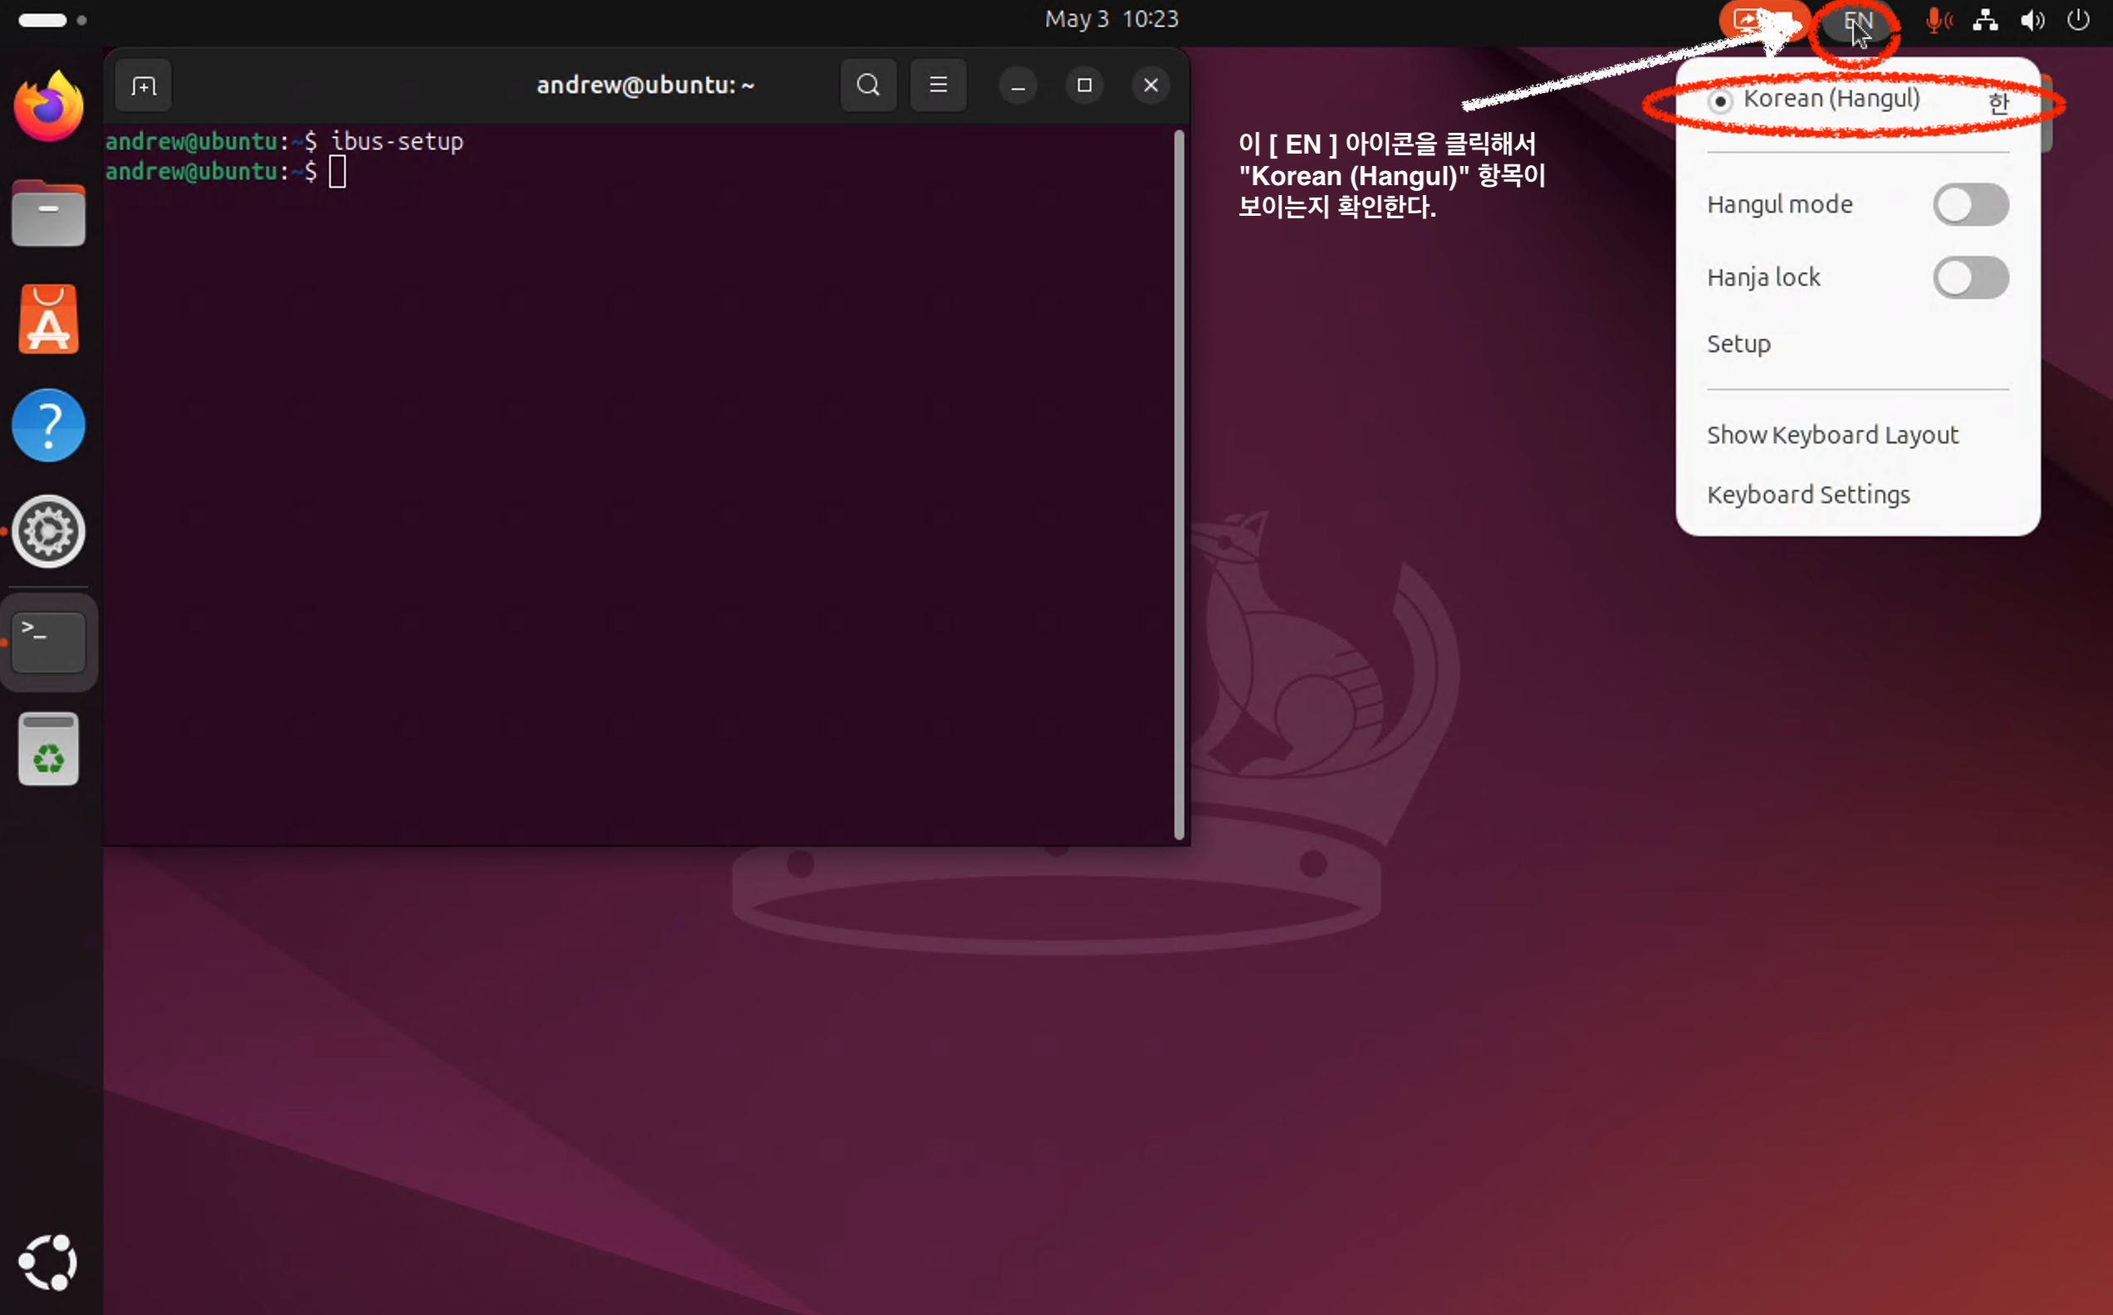Open a new terminal tab
Viewport: 2113px width, 1315px height.
(144, 86)
